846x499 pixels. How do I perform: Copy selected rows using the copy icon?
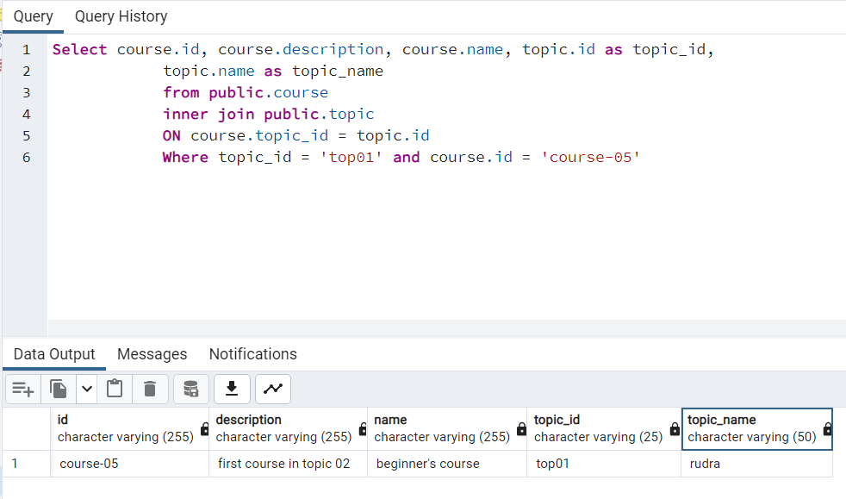click(x=57, y=389)
